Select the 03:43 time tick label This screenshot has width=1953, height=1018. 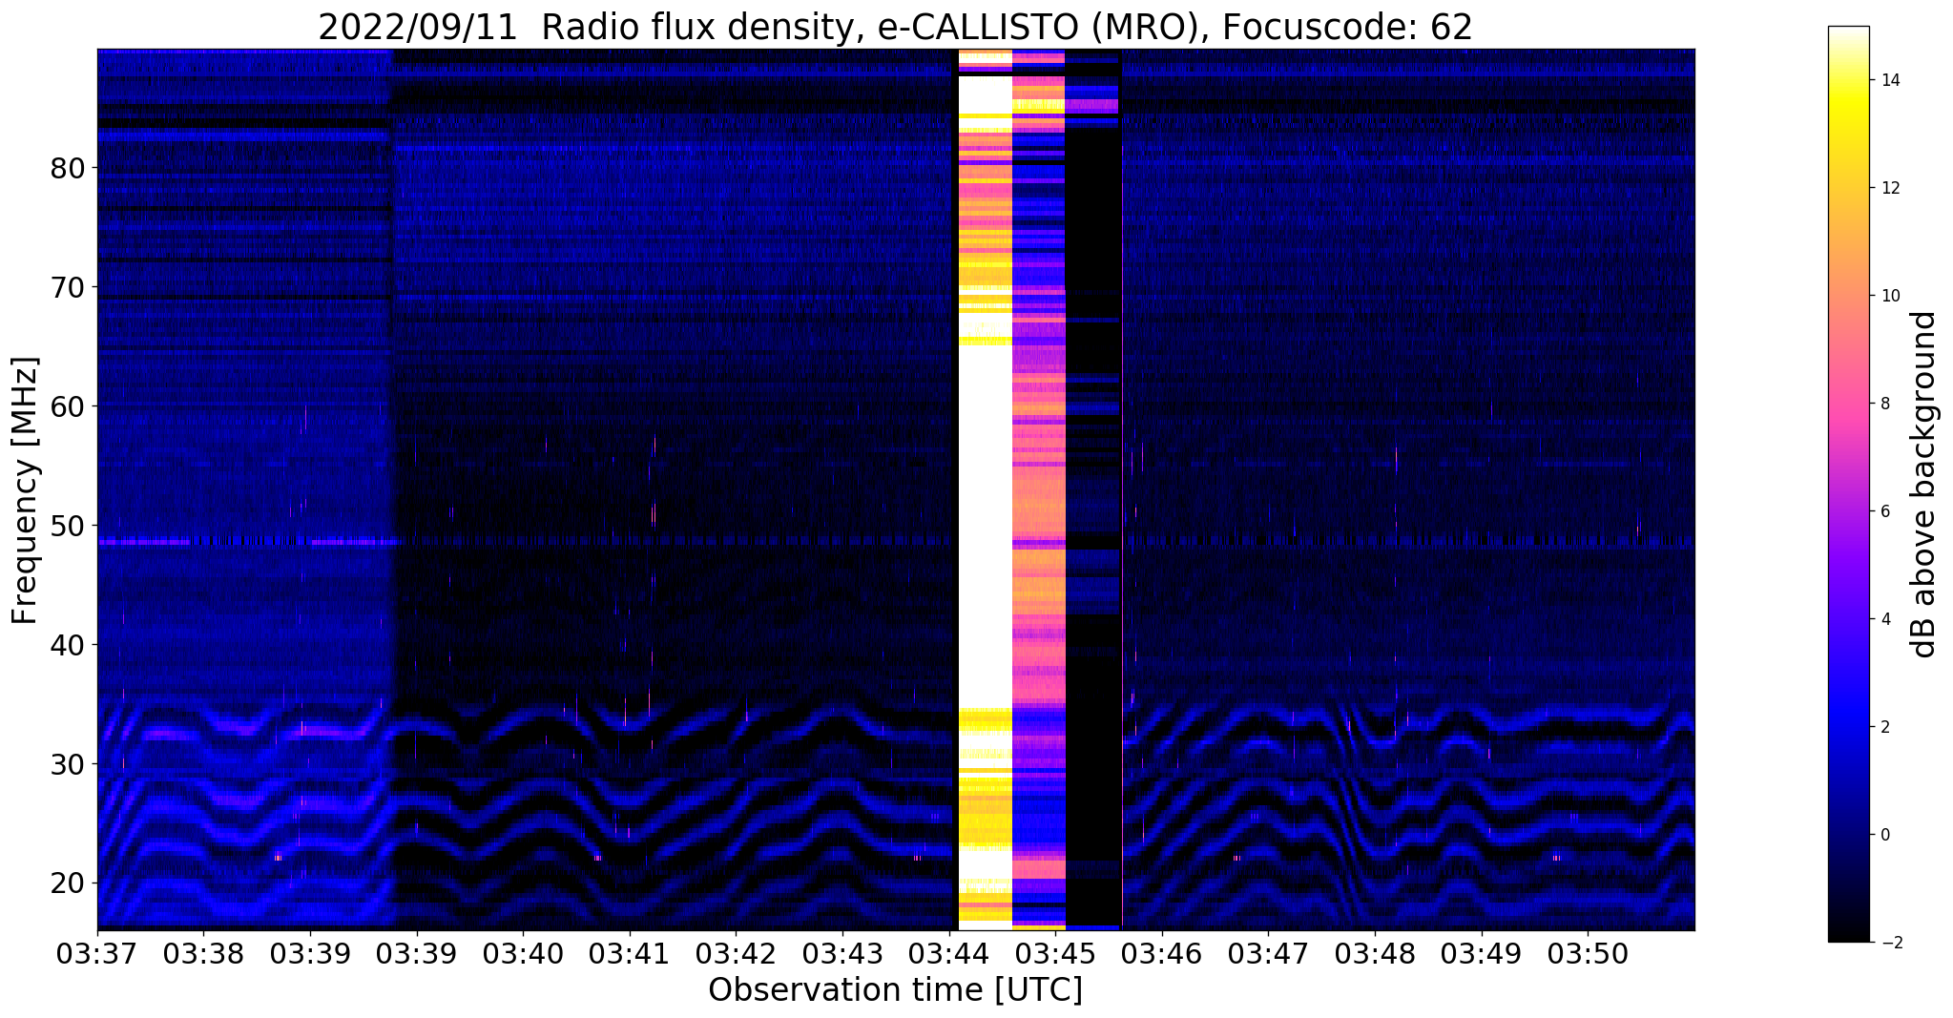tap(842, 953)
